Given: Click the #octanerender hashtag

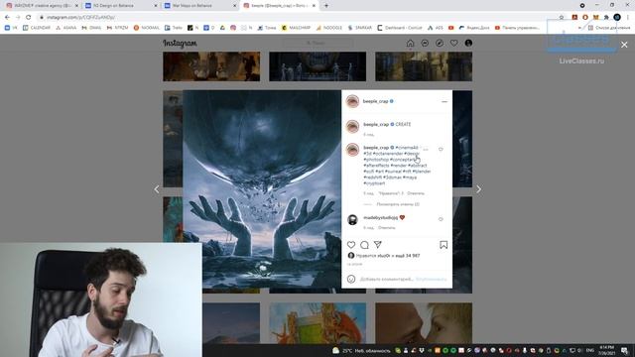Looking at the screenshot, I should pos(388,154).
